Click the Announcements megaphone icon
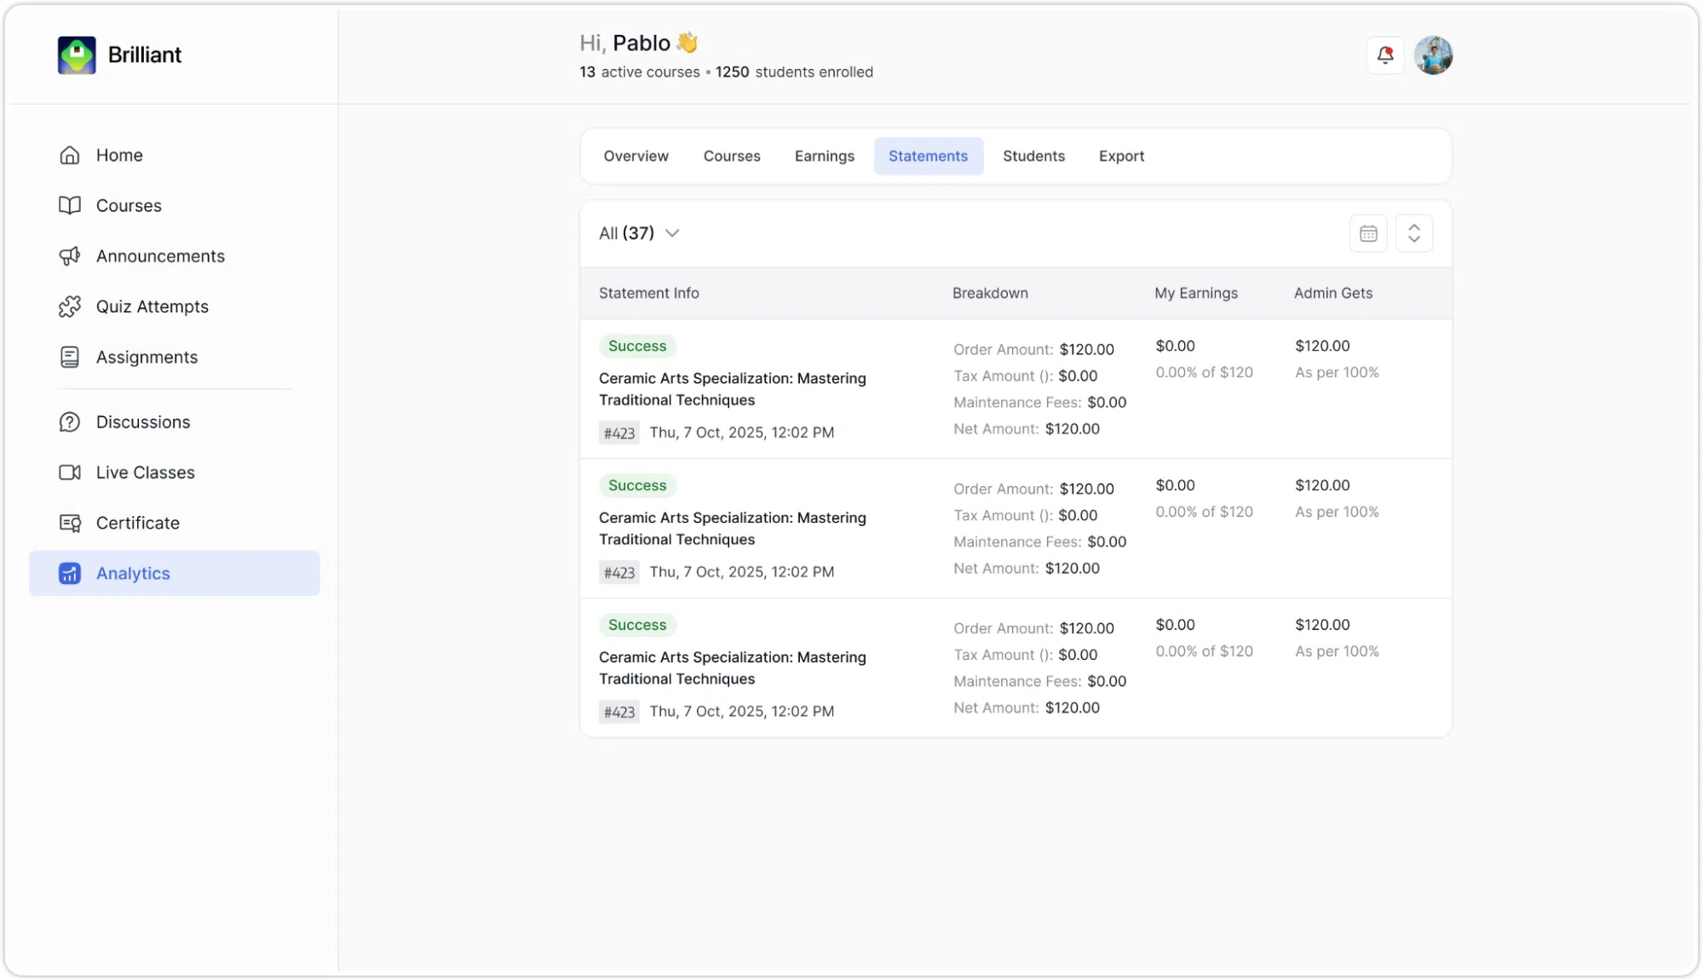Image resolution: width=1703 pixels, height=980 pixels. point(70,256)
